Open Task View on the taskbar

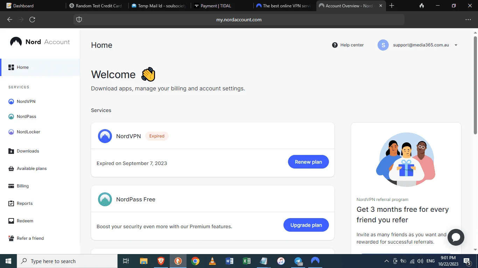pyautogui.click(x=126, y=261)
